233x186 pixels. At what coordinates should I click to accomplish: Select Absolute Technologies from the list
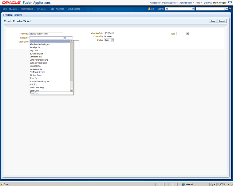tap(50, 44)
